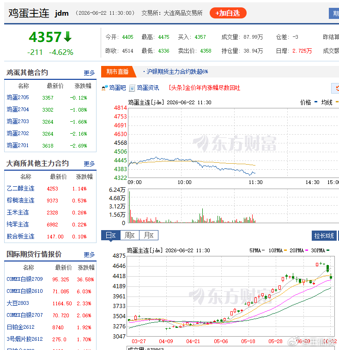Open 大豆2803 quote
The image size is (339, 350).
(x=18, y=303)
